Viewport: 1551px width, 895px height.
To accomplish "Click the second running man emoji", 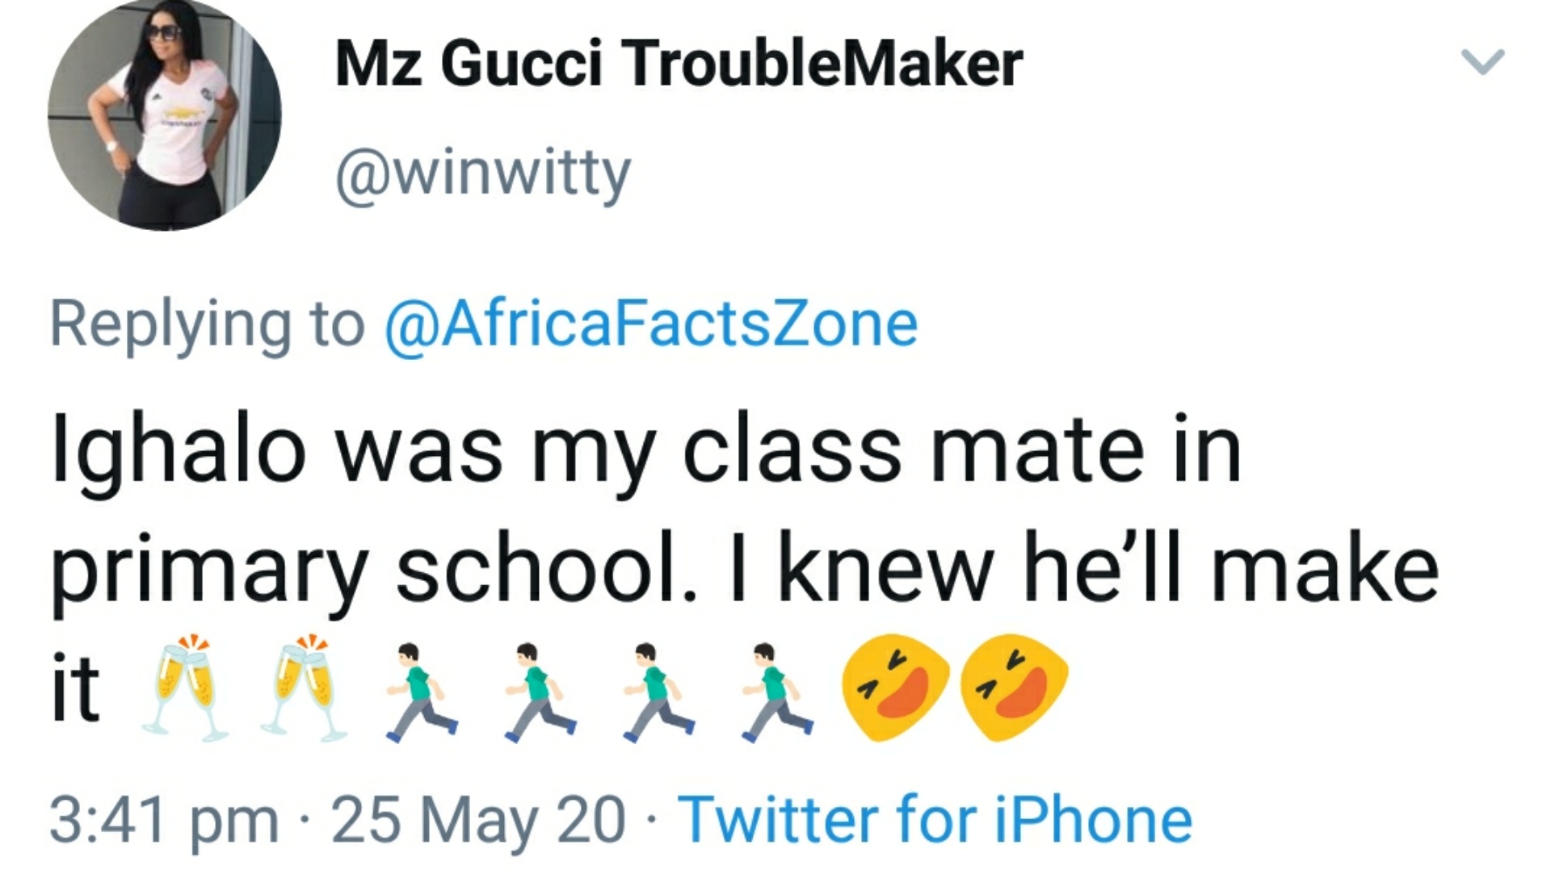I will point(540,692).
